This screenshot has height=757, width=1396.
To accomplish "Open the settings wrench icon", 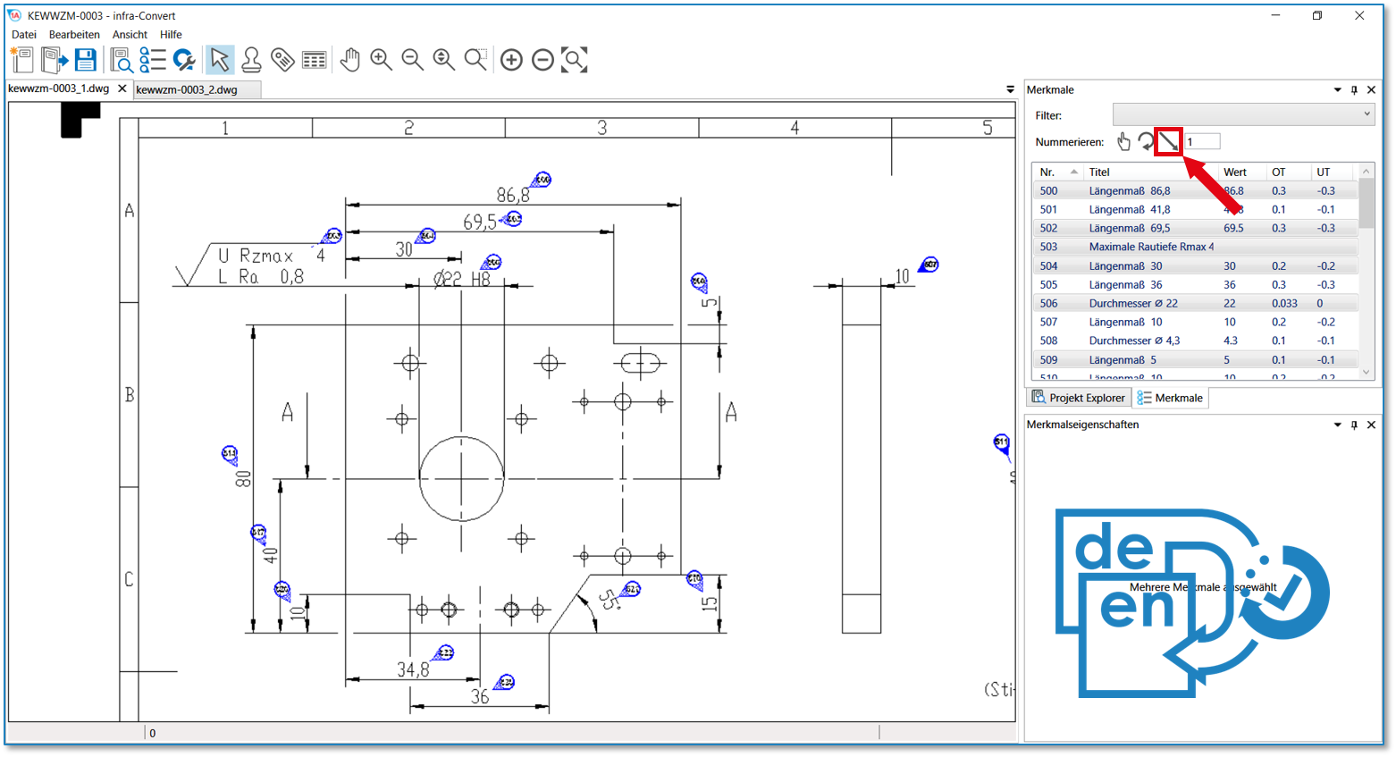I will tap(184, 60).
